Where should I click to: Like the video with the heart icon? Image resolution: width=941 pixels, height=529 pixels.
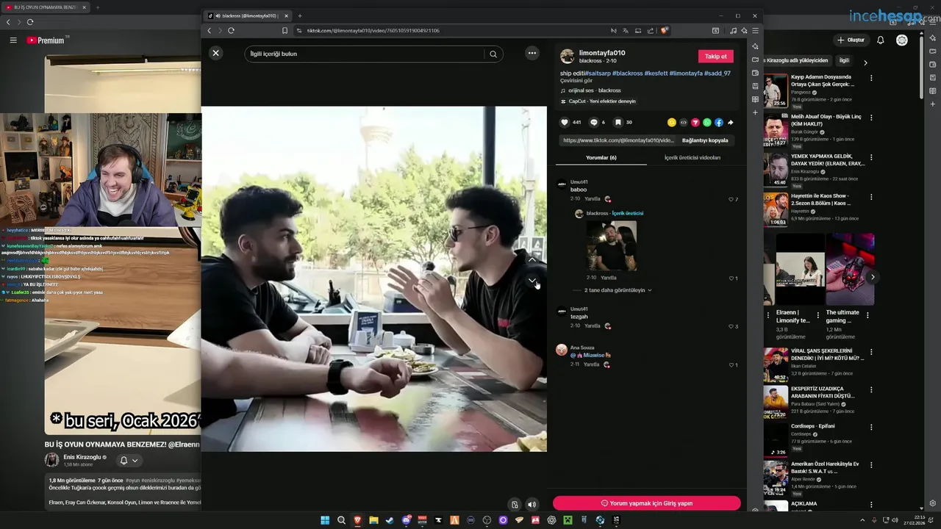565,123
